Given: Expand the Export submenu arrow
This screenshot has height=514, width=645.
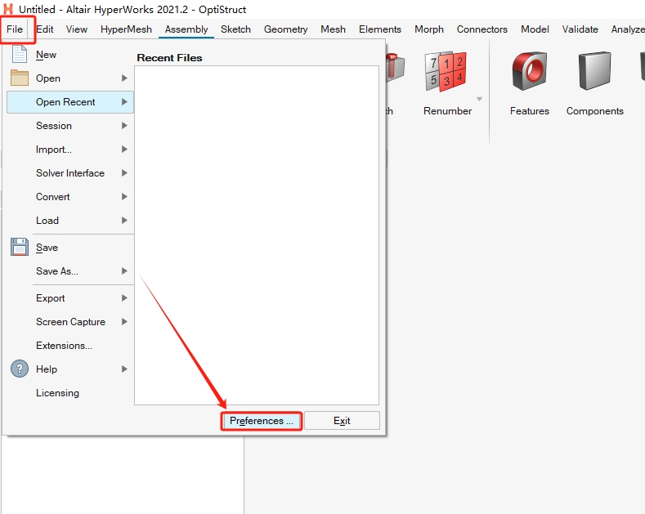Looking at the screenshot, I should tap(124, 298).
